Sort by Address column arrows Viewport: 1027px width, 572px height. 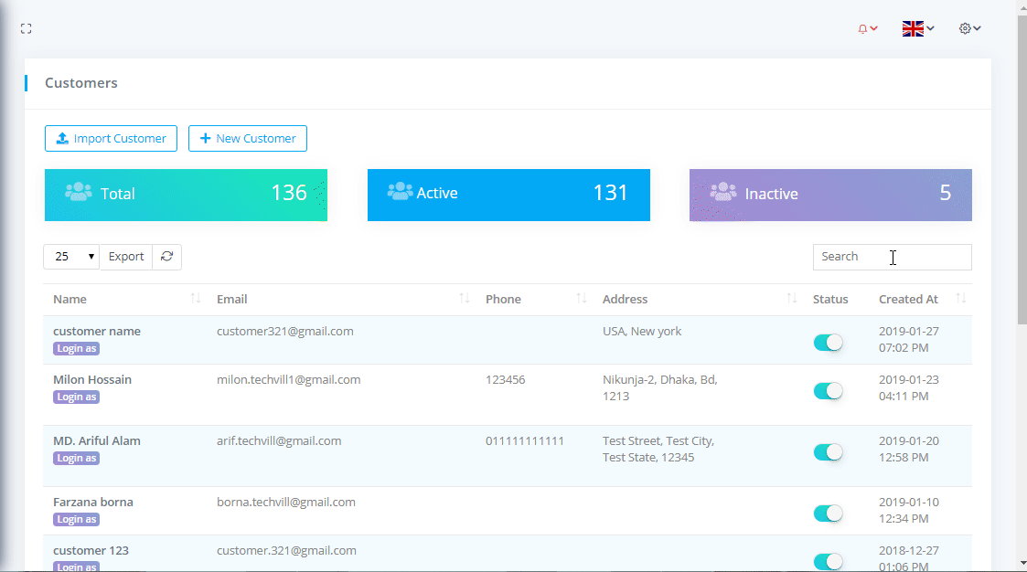click(791, 299)
